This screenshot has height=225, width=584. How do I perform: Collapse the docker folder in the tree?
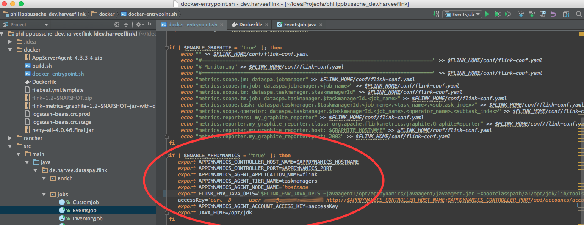click(11, 49)
